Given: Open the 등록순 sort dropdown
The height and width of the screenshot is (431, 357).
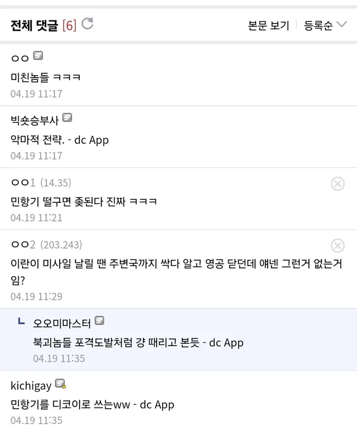Looking at the screenshot, I should 325,25.
